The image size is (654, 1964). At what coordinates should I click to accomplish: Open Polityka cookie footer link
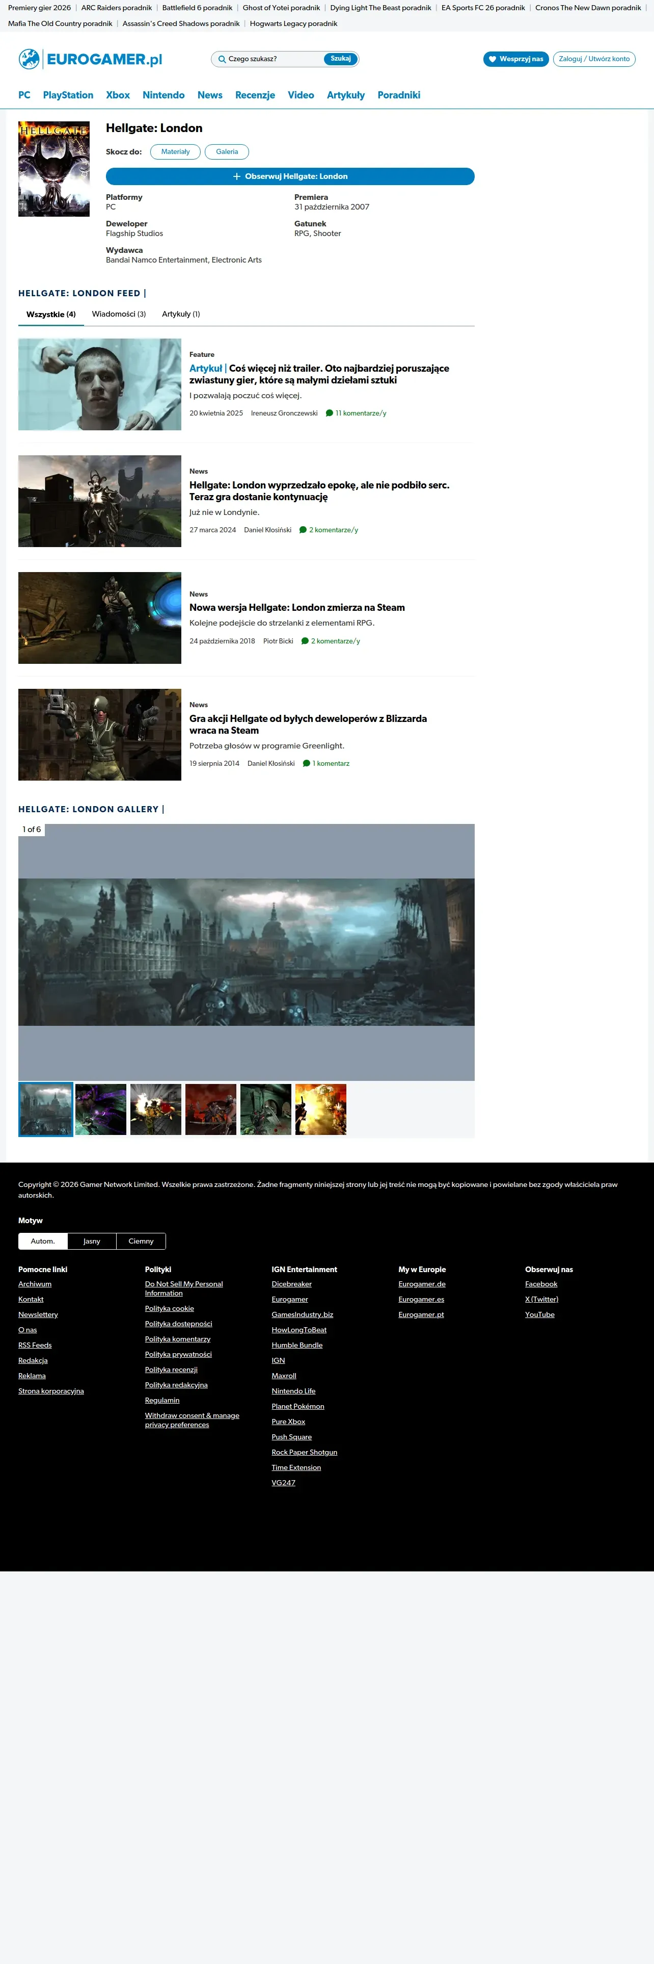tap(169, 1308)
